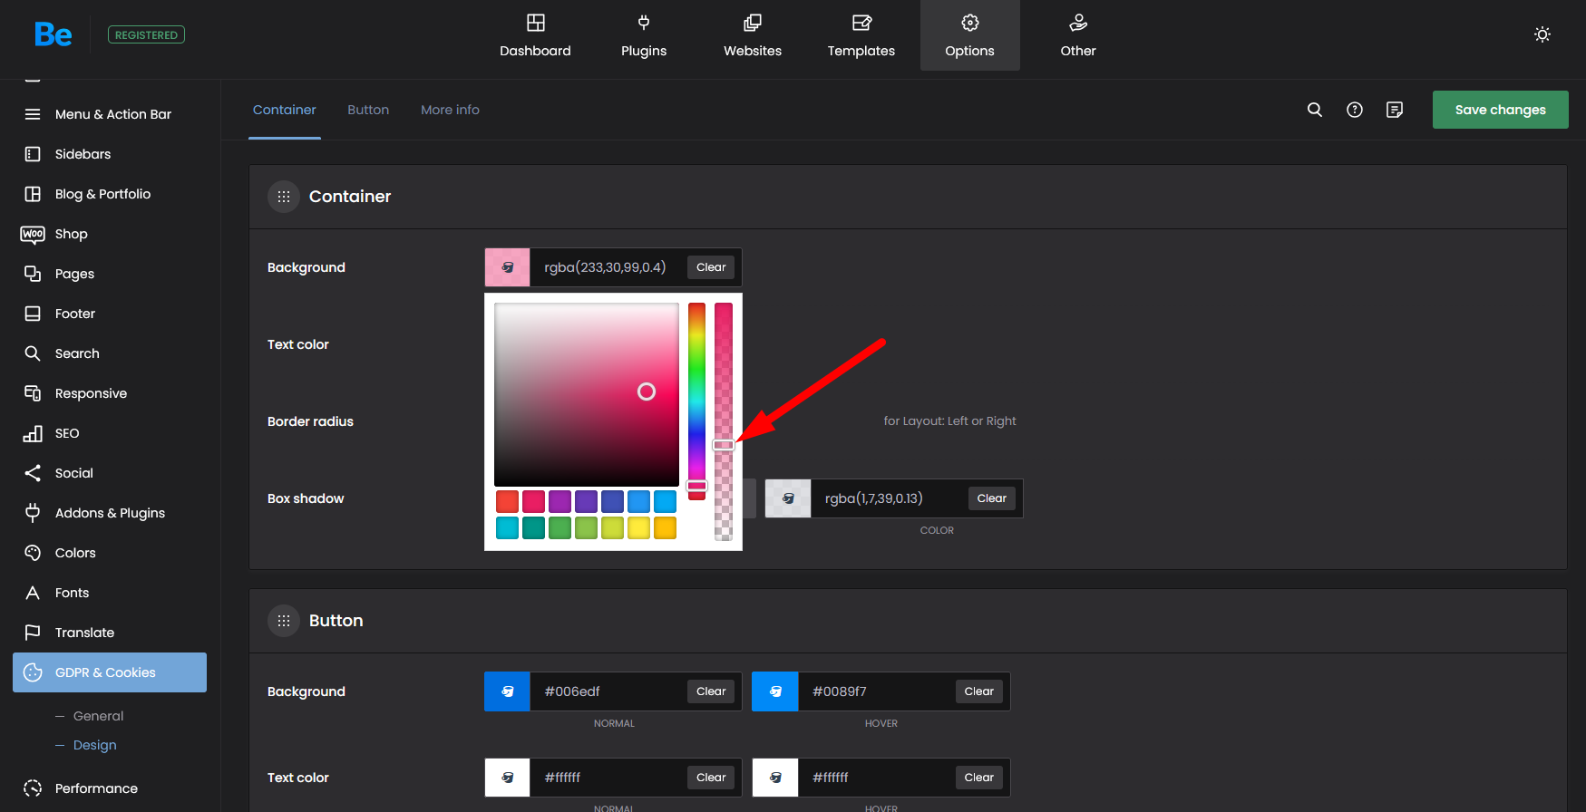Open the Other section
The height and width of the screenshot is (812, 1586).
click(1078, 35)
